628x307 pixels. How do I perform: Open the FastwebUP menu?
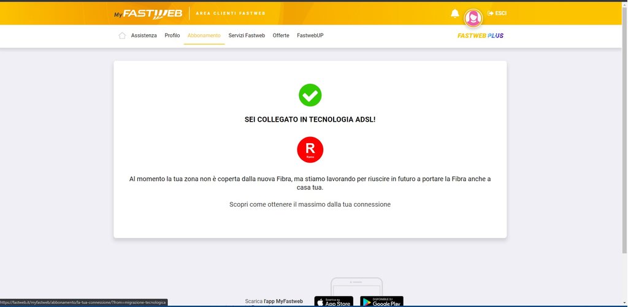coord(310,35)
